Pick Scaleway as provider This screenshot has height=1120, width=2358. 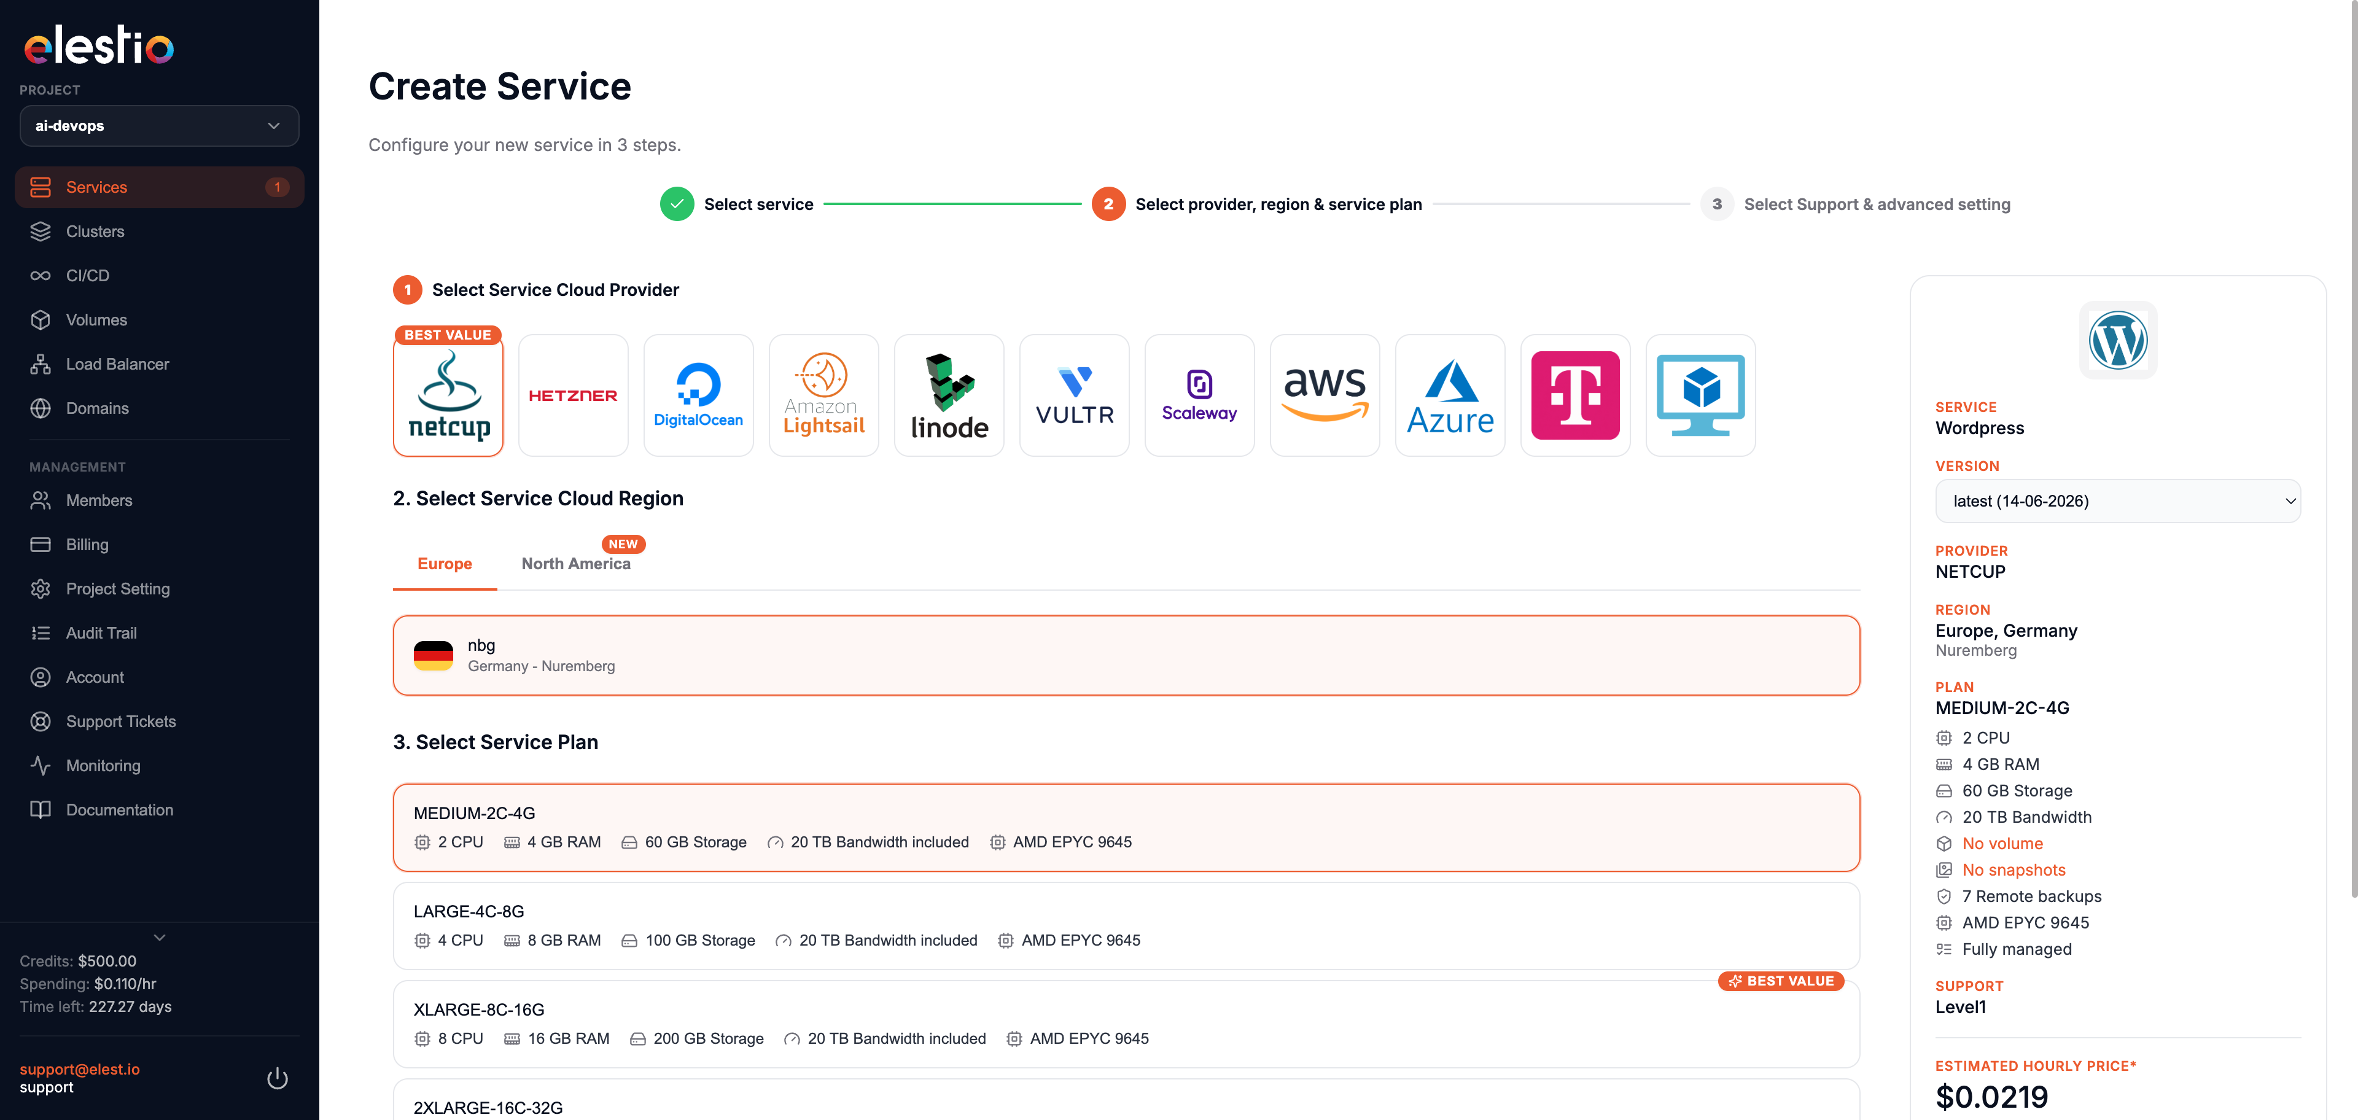point(1199,395)
